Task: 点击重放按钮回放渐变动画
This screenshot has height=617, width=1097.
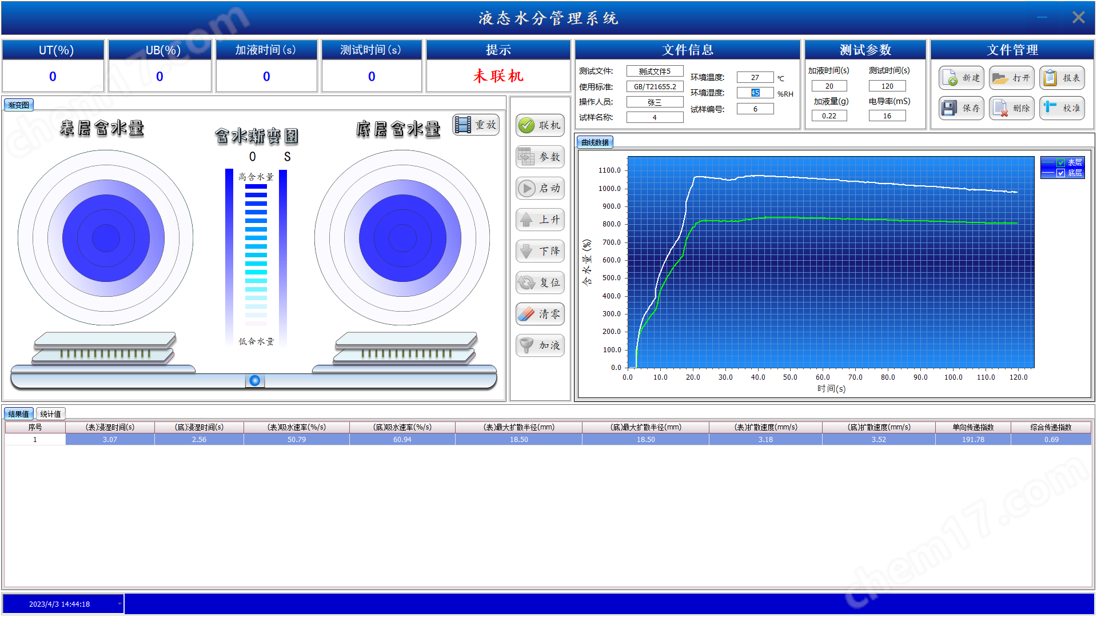Action: click(476, 125)
